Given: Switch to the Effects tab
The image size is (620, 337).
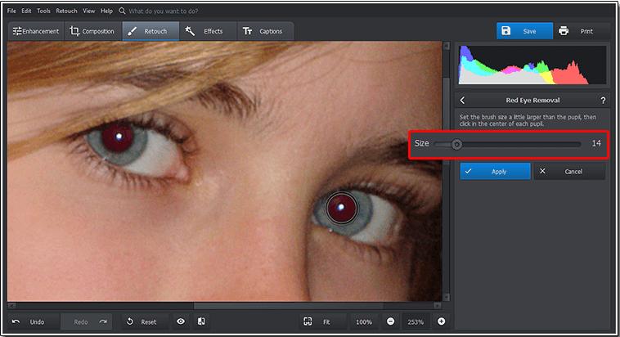Looking at the screenshot, I should (x=208, y=31).
